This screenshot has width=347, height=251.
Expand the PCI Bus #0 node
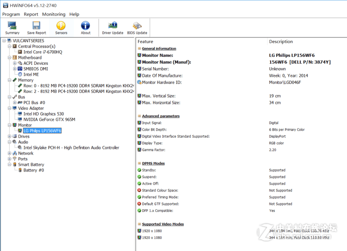pyautogui.click(x=15, y=102)
